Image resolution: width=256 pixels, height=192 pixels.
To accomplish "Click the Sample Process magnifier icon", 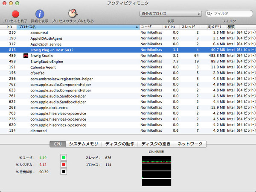I will (73, 13).
